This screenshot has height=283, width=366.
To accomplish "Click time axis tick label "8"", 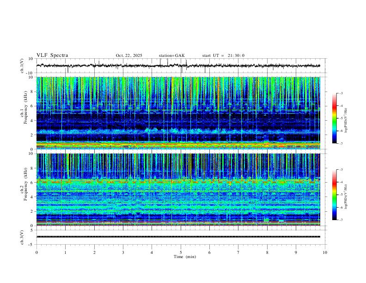I will click(267, 252).
